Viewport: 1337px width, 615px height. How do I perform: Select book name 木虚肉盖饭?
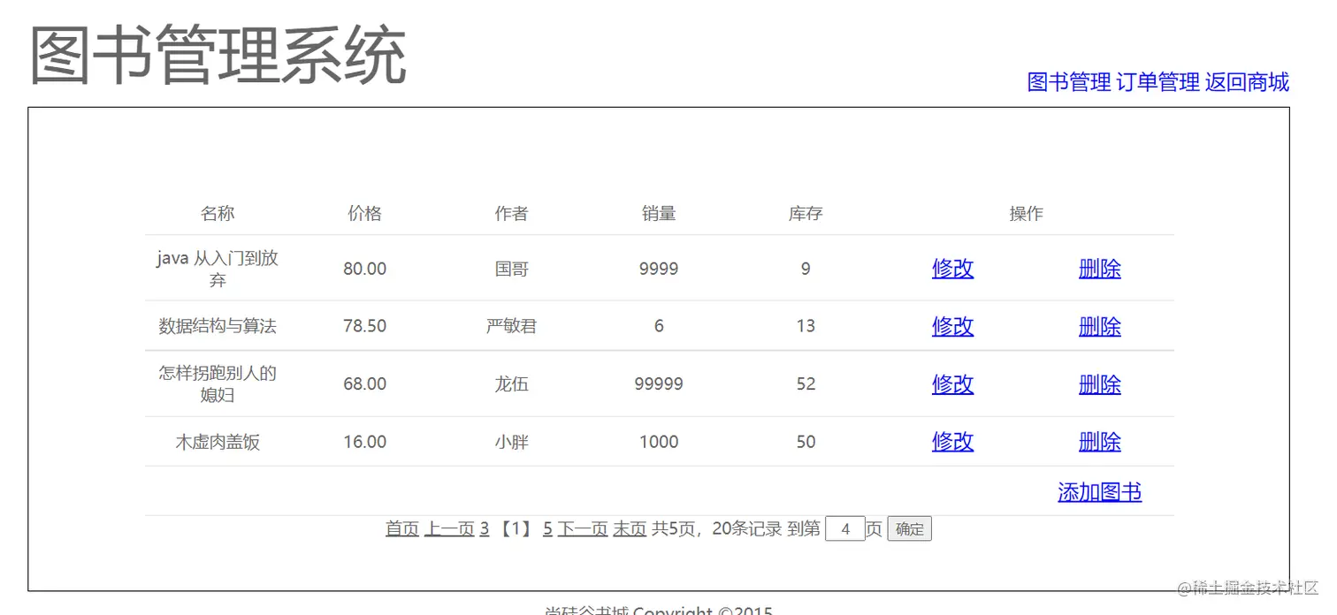218,442
